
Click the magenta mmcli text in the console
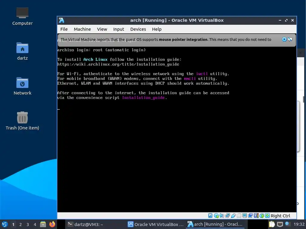point(190,79)
